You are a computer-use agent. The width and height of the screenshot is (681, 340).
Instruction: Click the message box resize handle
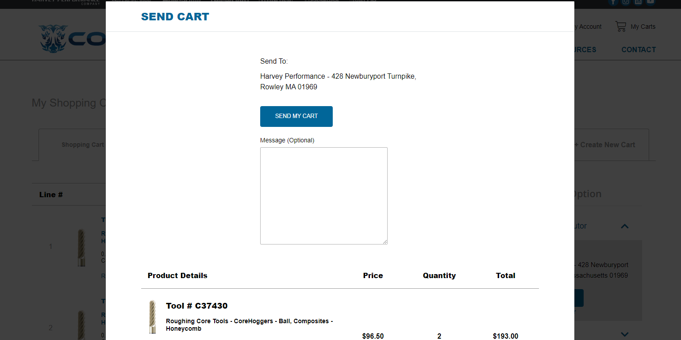385,242
